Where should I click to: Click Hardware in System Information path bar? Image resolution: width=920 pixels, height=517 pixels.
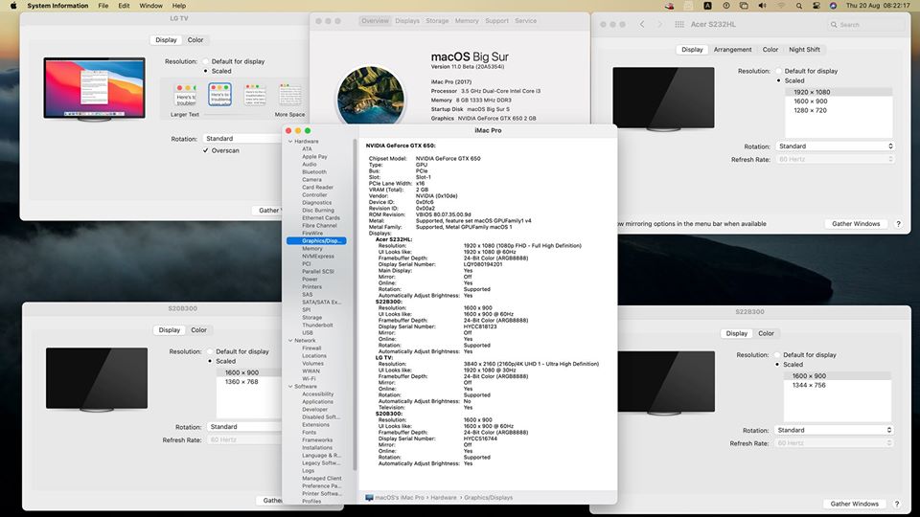click(443, 497)
